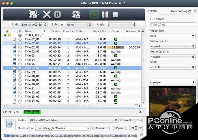The width and height of the screenshot is (198, 140).
Task: Click the Open button
Action: click(119, 128)
